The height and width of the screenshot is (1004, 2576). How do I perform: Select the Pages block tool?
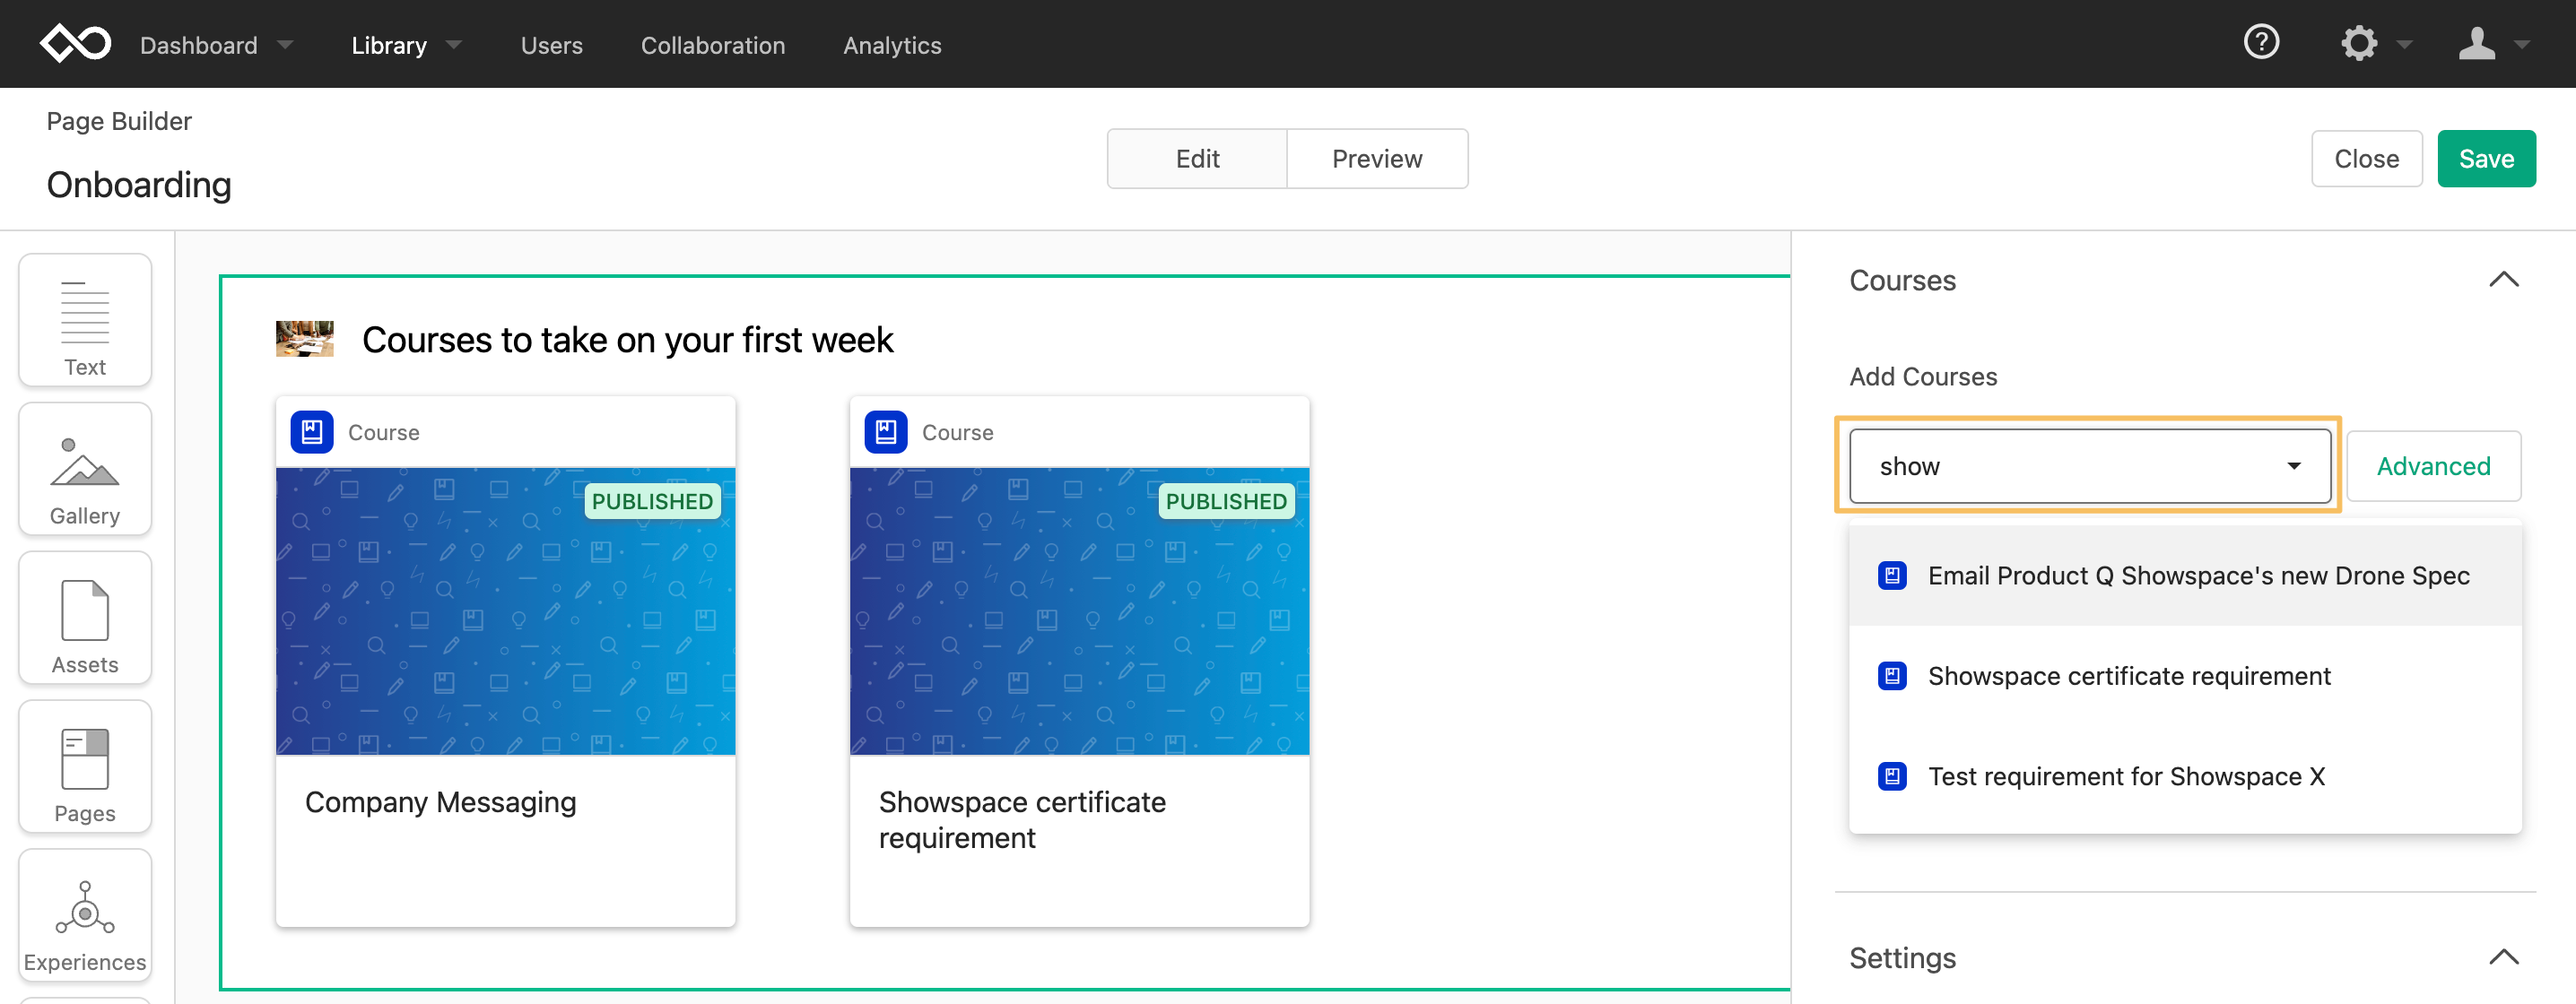[x=85, y=767]
